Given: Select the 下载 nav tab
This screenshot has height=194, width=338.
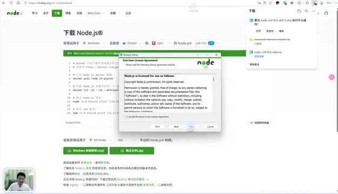Looking at the screenshot, I should tap(57, 13).
